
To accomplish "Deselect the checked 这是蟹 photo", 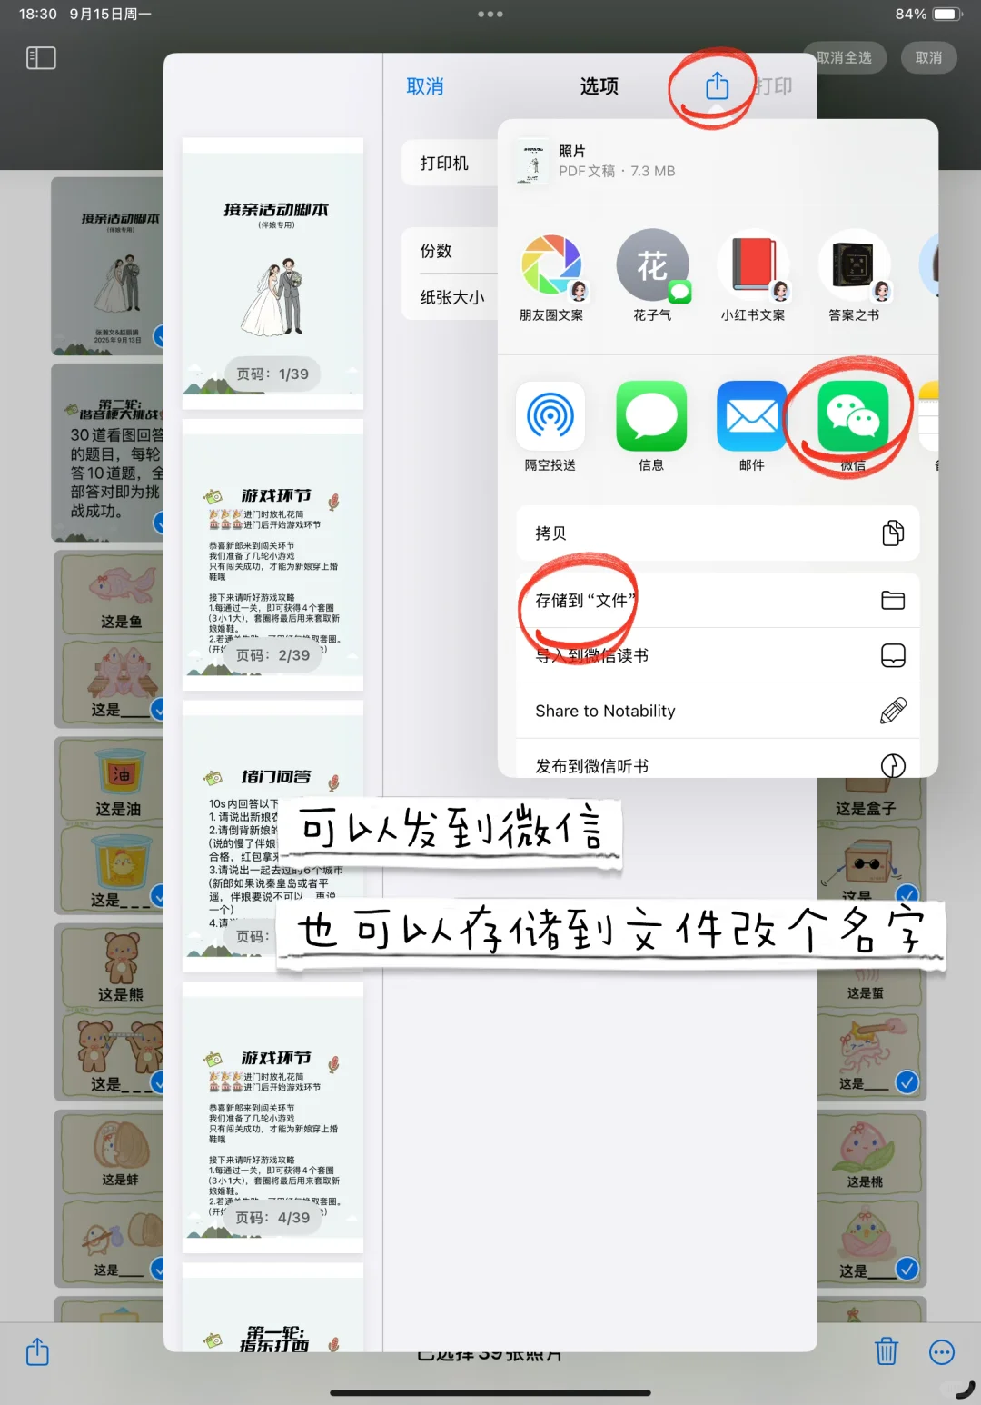I will 907,1082.
